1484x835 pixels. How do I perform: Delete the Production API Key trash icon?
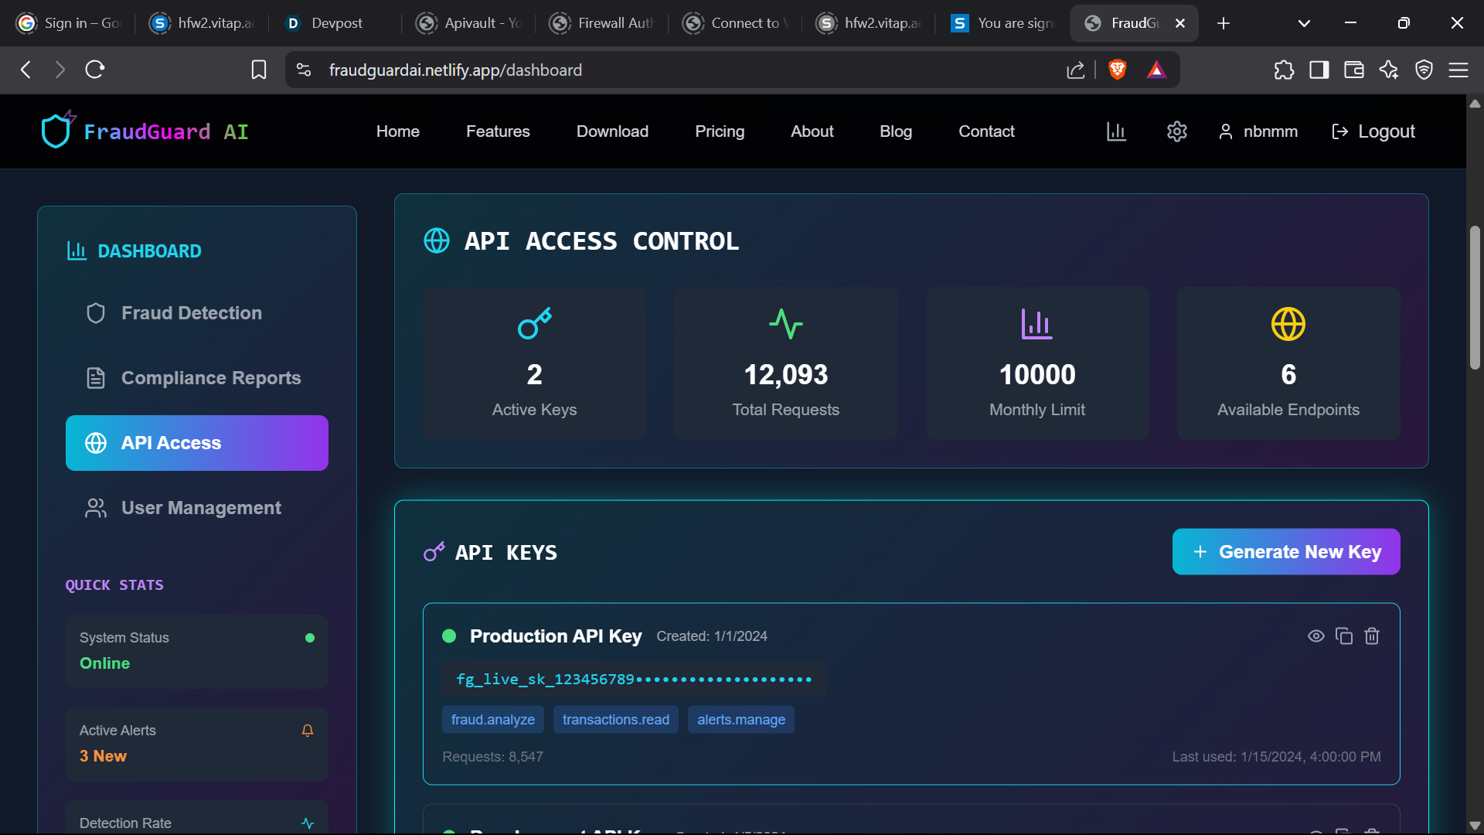coord(1372,636)
